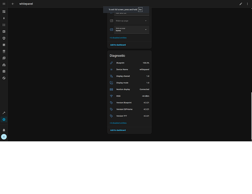The height and width of the screenshot is (194, 252).
Task: Click Add to dashboard in Diagnostic card
Action: point(118,130)
